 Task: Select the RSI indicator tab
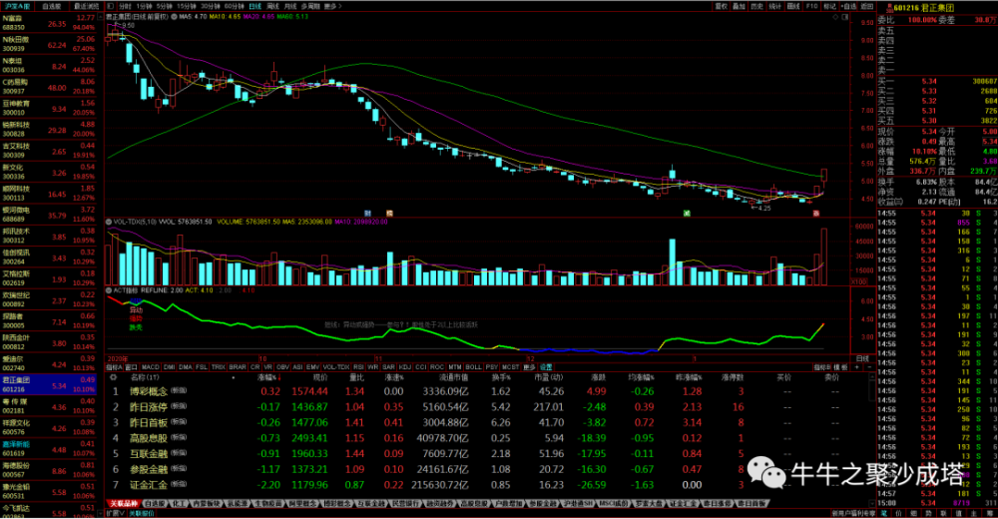click(358, 367)
